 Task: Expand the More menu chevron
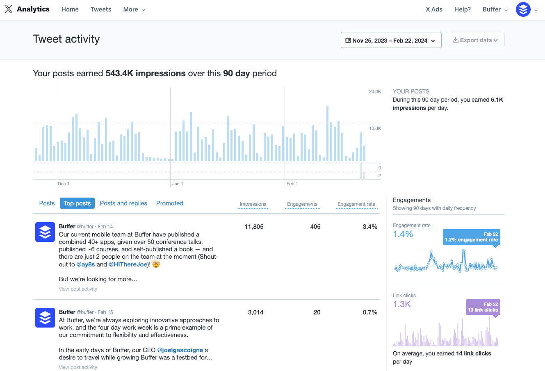pos(143,10)
